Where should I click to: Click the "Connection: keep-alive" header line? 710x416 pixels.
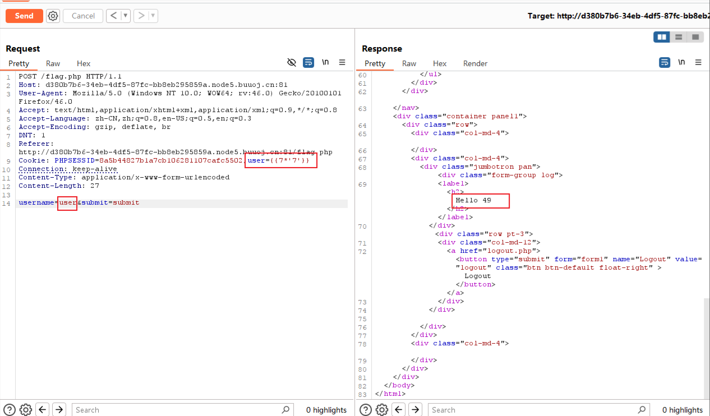pos(68,169)
